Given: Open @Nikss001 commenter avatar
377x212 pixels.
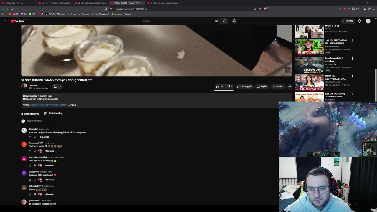Looking at the screenshot, I should click(24, 202).
